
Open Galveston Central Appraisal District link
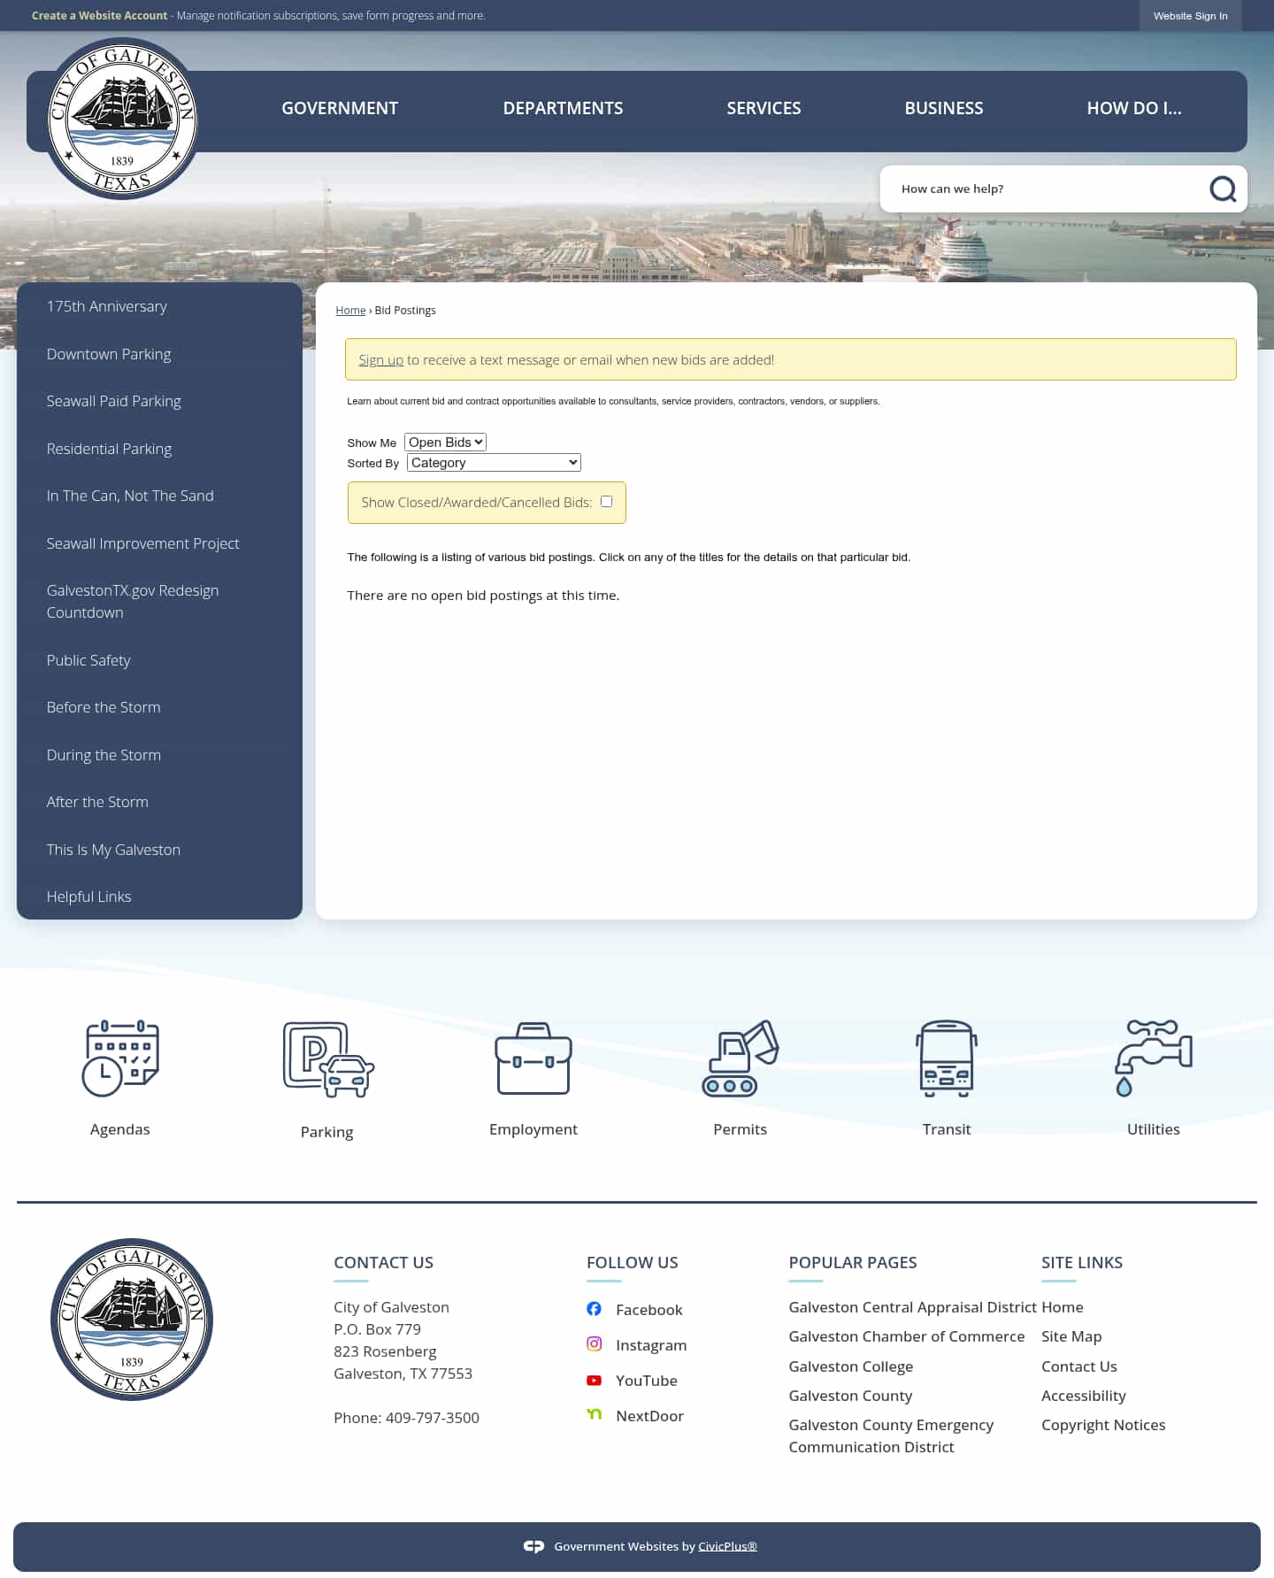(912, 1307)
